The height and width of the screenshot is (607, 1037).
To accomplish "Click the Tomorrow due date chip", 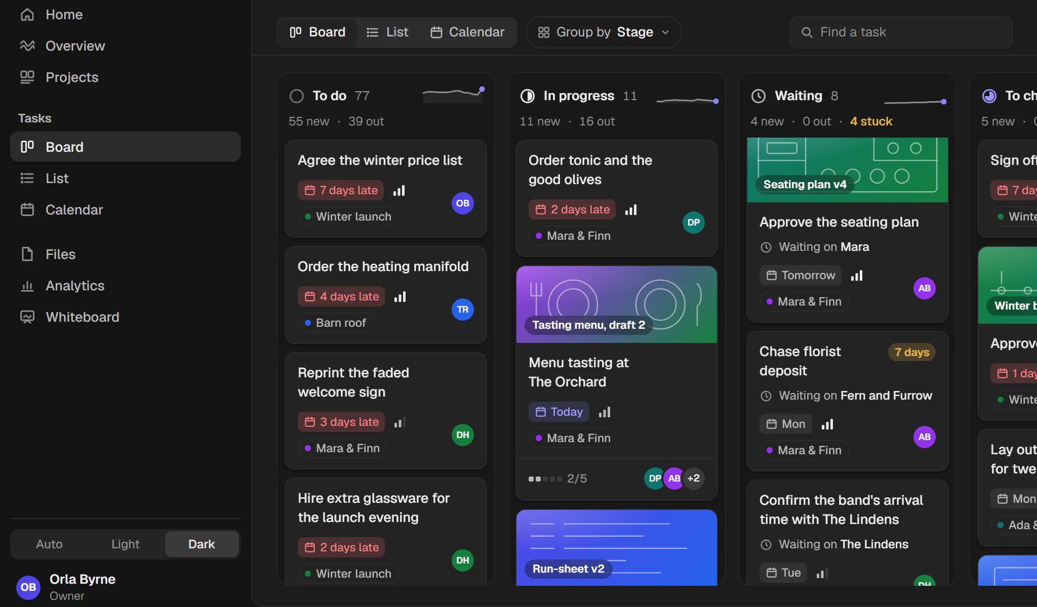I will tap(800, 276).
